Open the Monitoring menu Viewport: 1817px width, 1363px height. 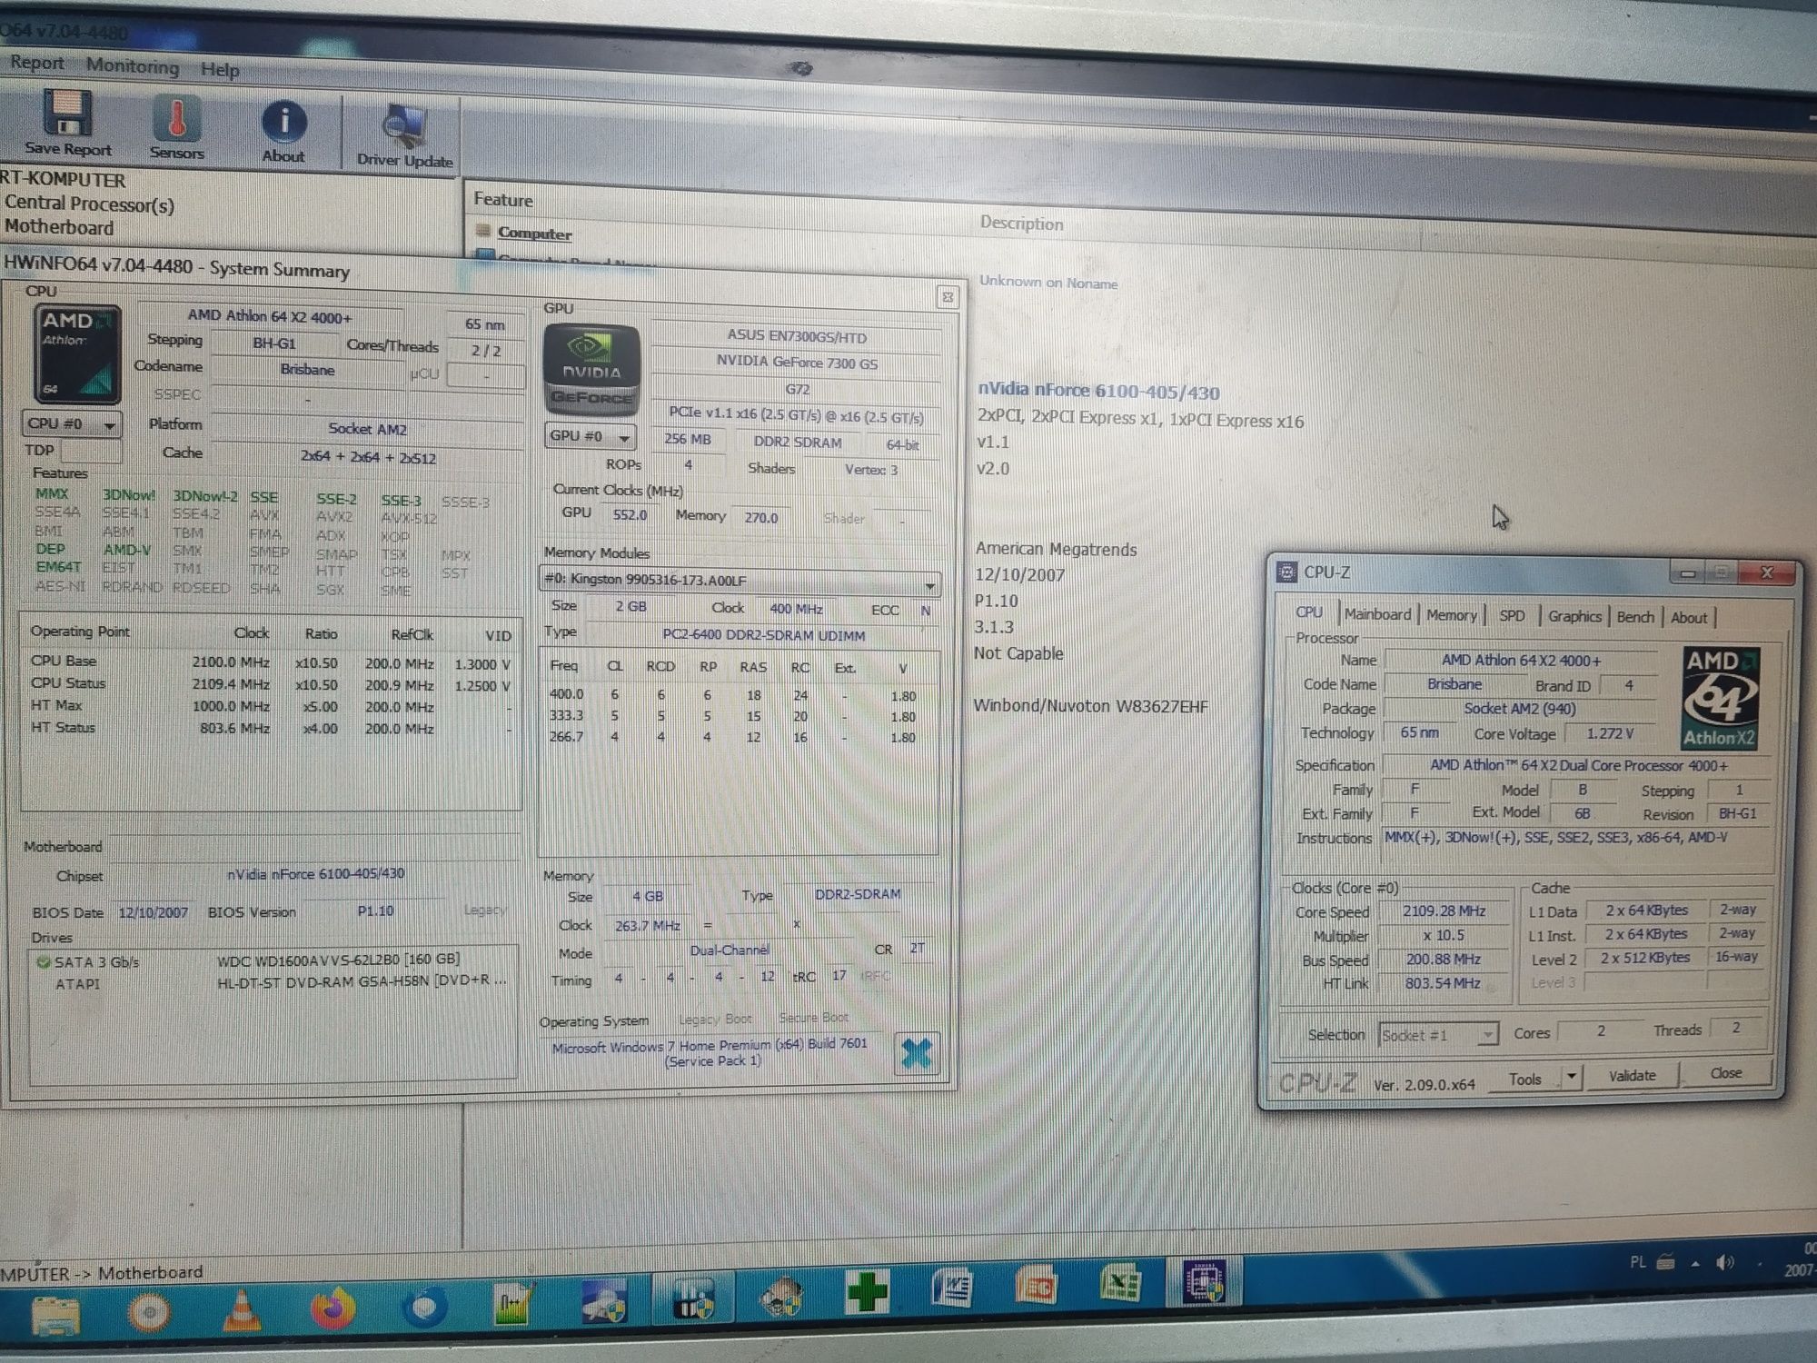click(133, 65)
